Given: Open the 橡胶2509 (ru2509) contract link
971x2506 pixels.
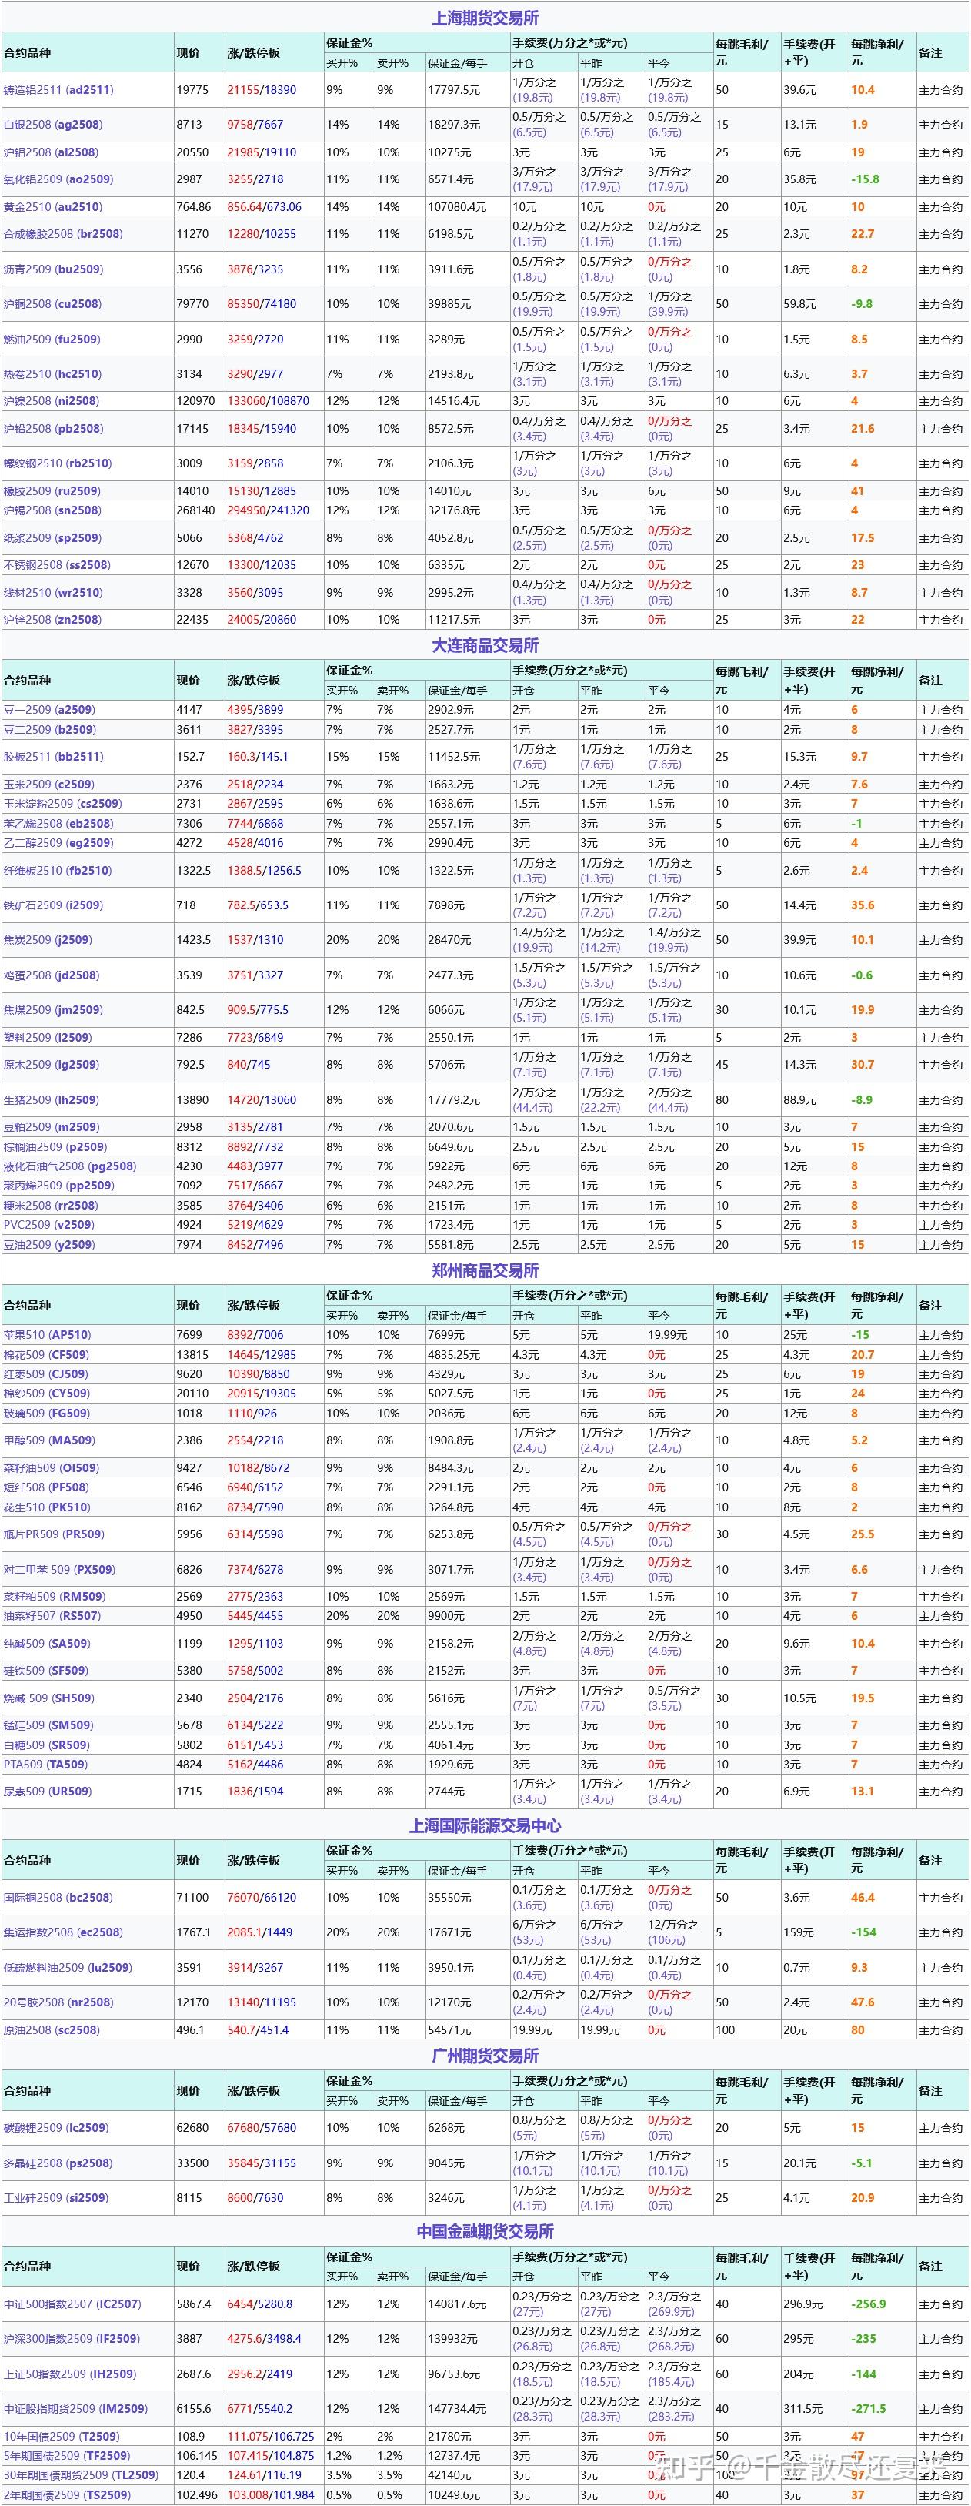Looking at the screenshot, I should (x=52, y=491).
